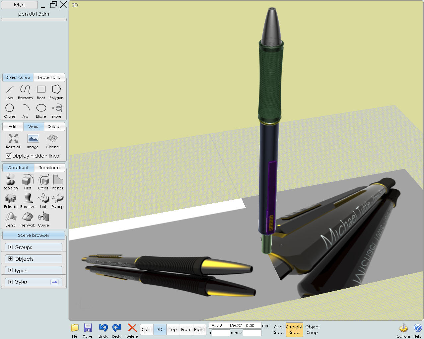
Task: Expand the Groups section
Action: click(x=10, y=247)
